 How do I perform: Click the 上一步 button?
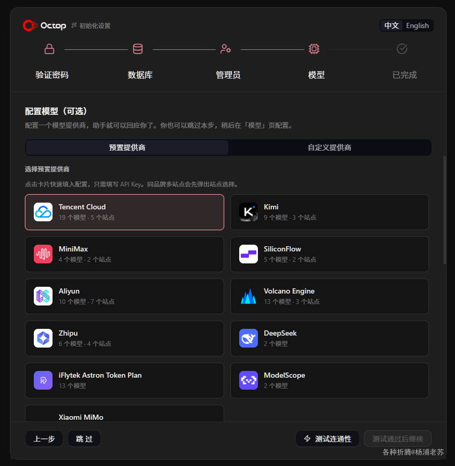point(44,438)
